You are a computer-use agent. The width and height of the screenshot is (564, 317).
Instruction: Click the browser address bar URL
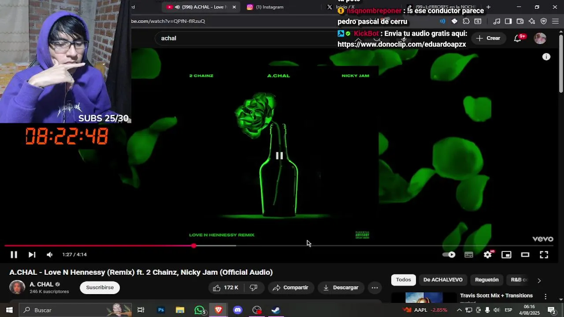pos(168,21)
